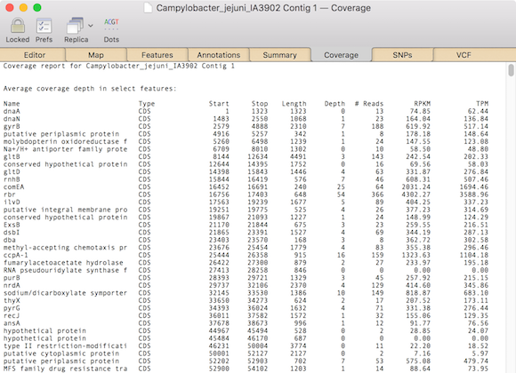Viewport: 516px width, 373px height.
Task: Click the rbr row with highest RPKM
Action: [x=246, y=194]
